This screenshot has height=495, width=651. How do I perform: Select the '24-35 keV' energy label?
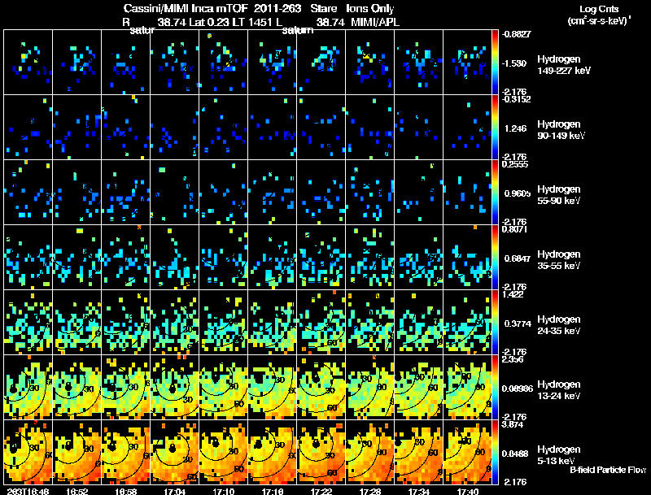(558, 331)
